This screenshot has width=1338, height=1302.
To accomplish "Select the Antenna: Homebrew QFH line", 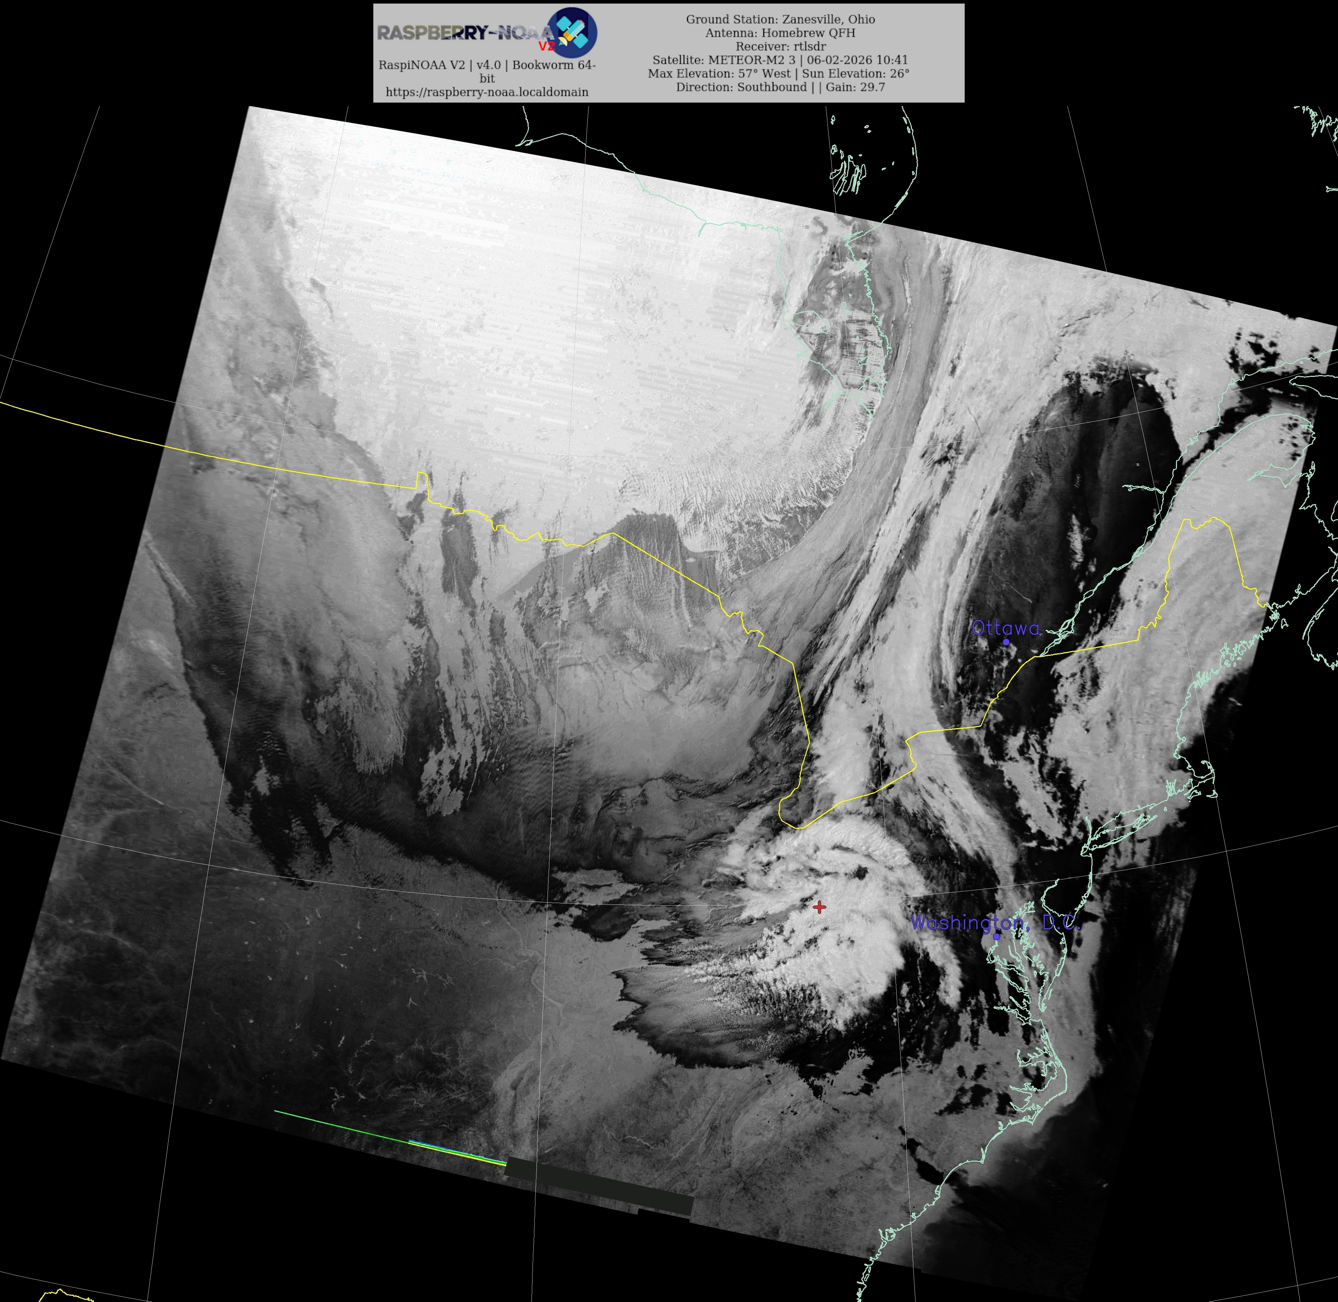I will 780,33.
